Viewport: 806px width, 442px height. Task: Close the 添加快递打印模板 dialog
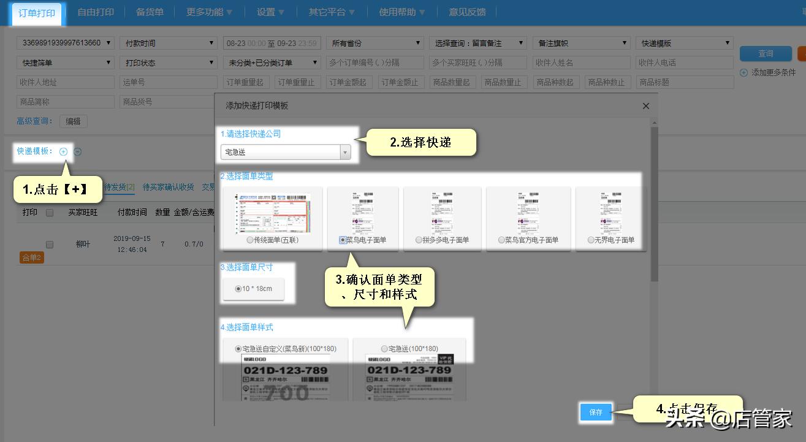point(645,106)
